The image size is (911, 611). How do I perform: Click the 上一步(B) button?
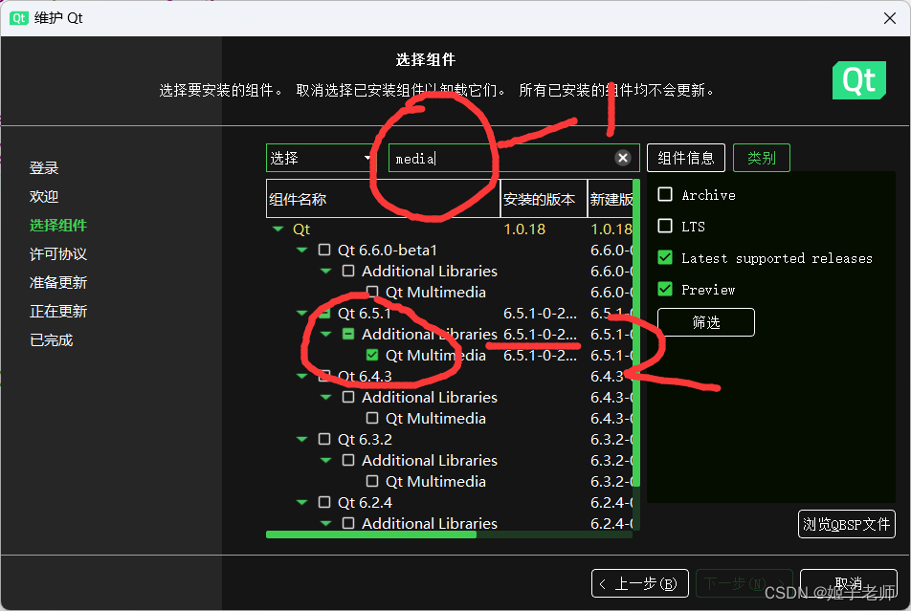pyautogui.click(x=639, y=582)
